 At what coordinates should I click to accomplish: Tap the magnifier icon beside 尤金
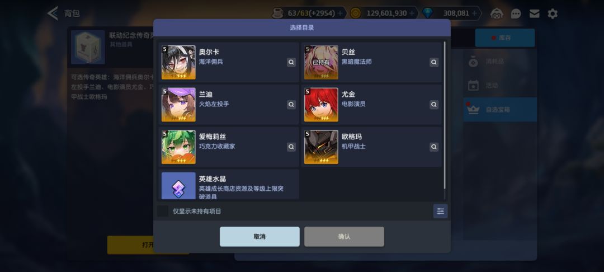434,105
